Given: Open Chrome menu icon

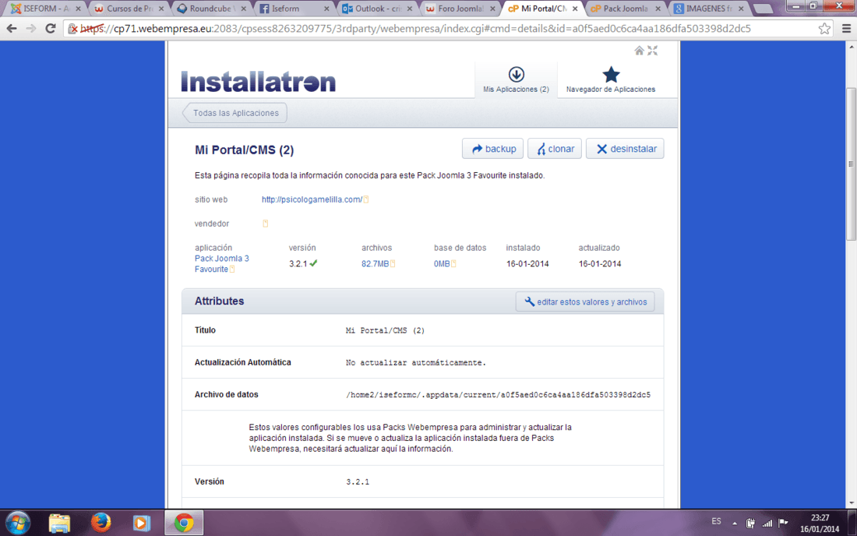Looking at the screenshot, I should tap(846, 28).
